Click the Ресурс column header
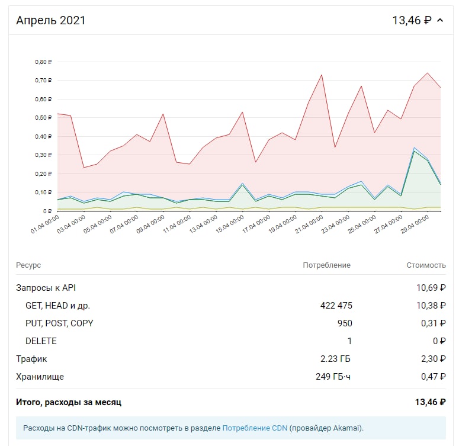The image size is (459, 446). tap(28, 265)
